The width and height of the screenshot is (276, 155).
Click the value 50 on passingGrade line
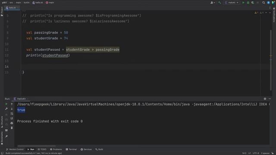tap(66, 33)
